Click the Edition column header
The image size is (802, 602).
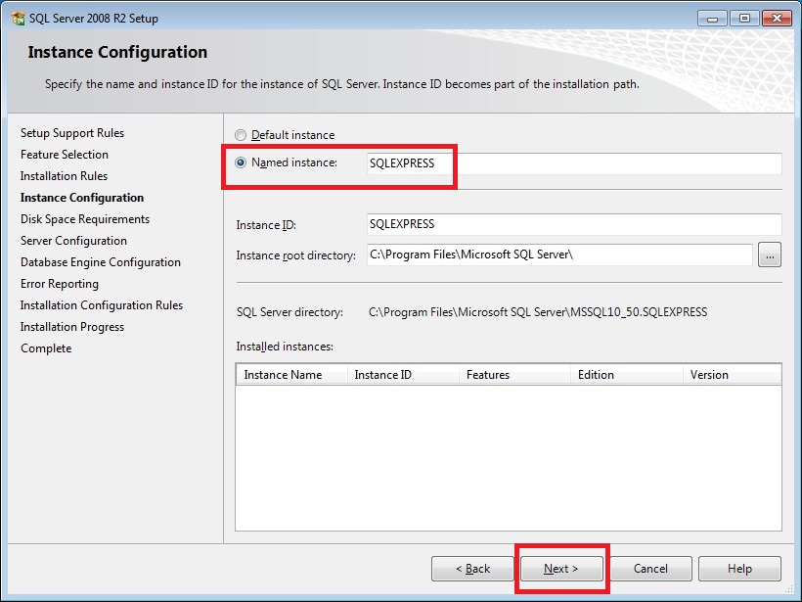(x=626, y=375)
